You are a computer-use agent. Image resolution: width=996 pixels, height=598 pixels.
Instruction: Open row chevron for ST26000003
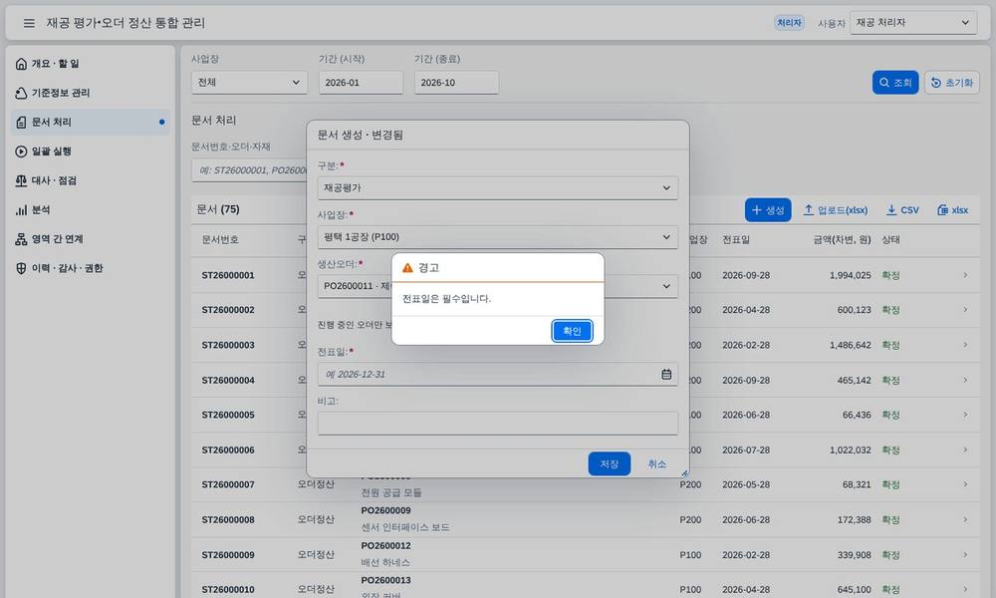click(x=965, y=345)
